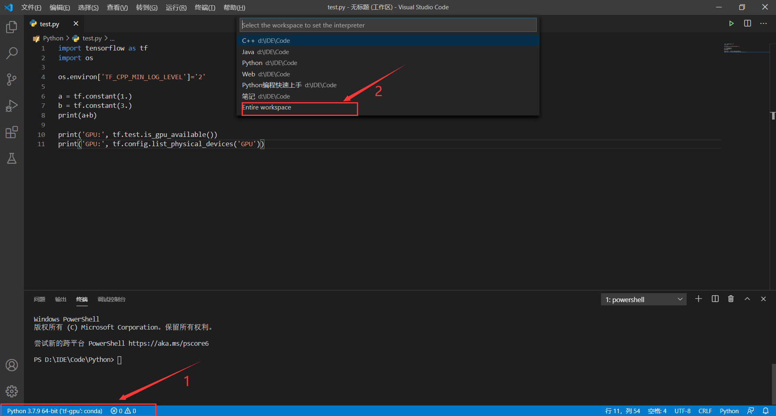The image size is (776, 416).
Task: Choose the 笔记 workspace folder
Action: click(x=388, y=96)
